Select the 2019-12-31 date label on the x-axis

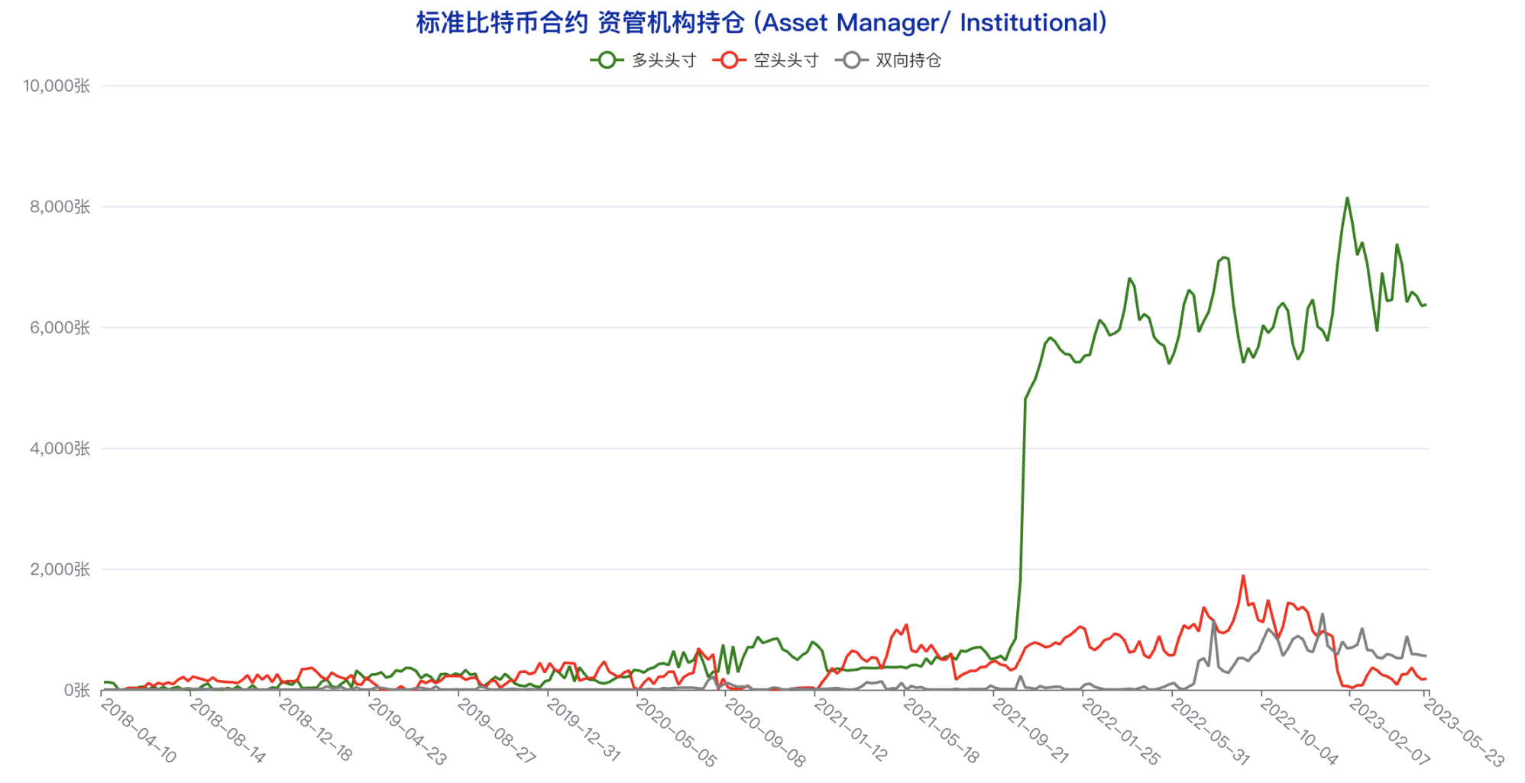[584, 731]
